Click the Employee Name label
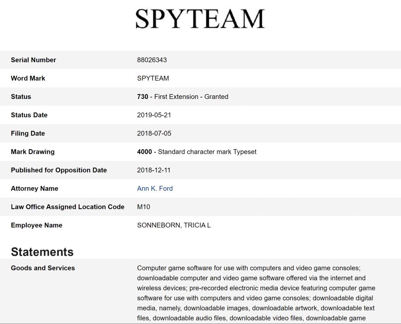This screenshot has width=401, height=324. [37, 226]
